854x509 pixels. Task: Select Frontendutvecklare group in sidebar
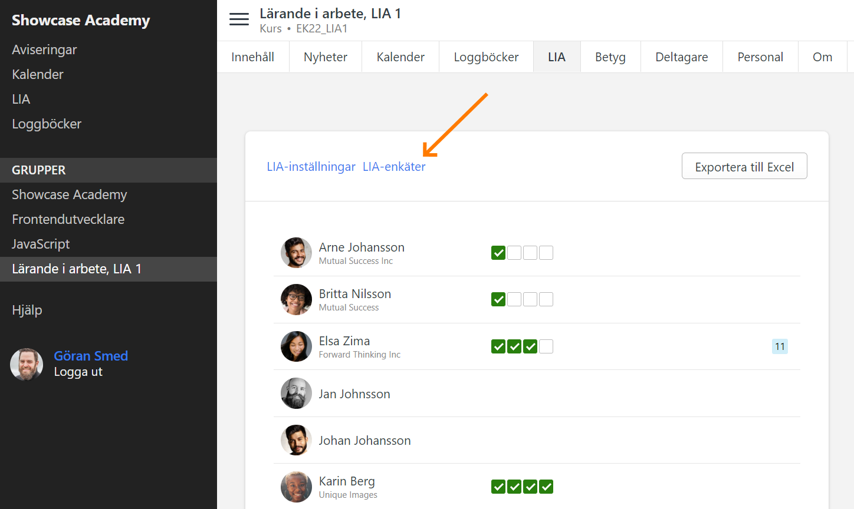point(68,219)
